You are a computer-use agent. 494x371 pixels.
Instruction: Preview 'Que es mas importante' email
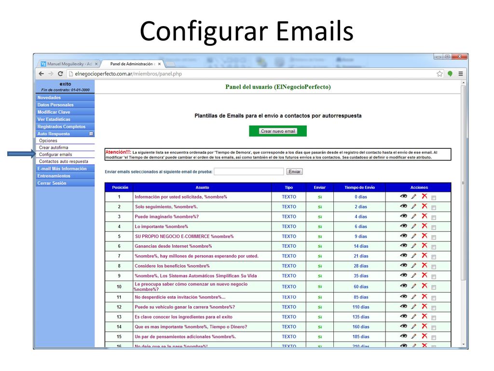click(x=403, y=326)
